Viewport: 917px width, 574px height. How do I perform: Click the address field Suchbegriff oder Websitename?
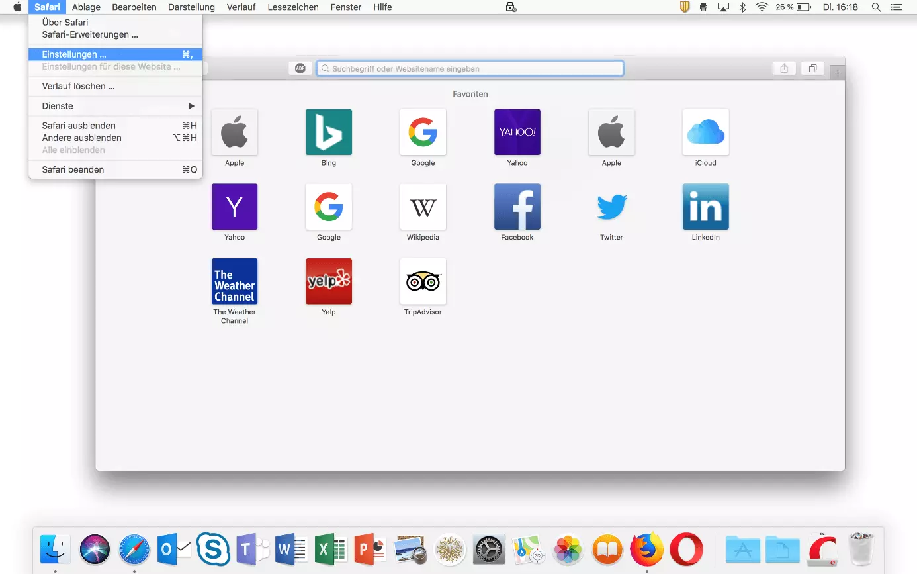click(470, 68)
